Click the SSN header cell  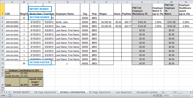point(12,9)
